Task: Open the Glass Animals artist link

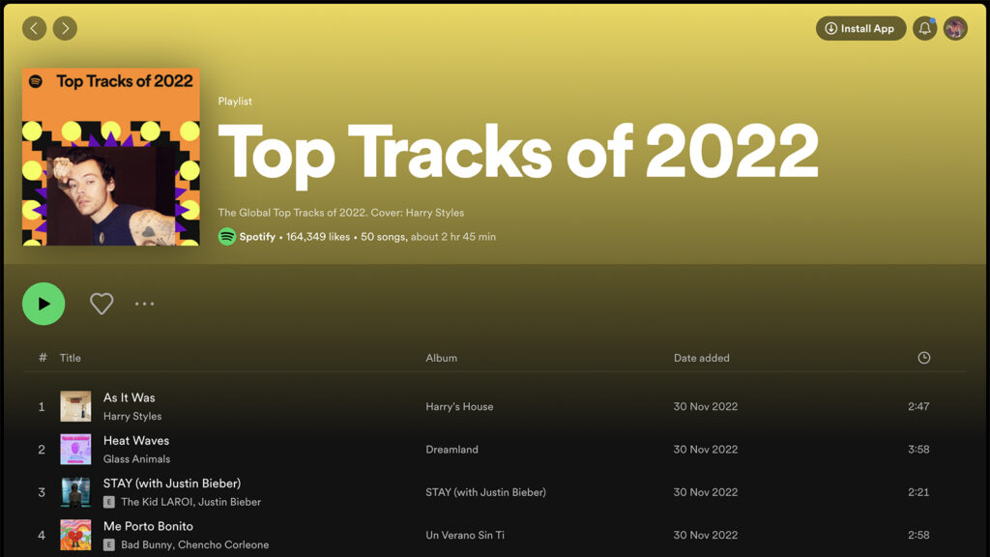Action: [x=137, y=459]
